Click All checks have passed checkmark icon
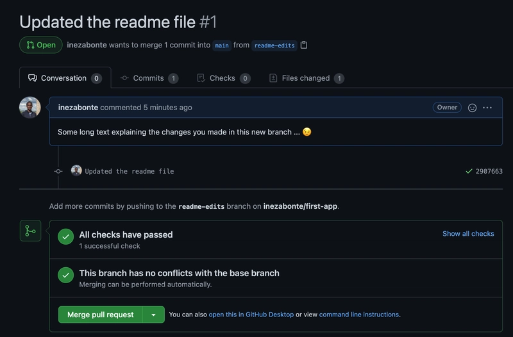This screenshot has height=337, width=513. tap(66, 236)
